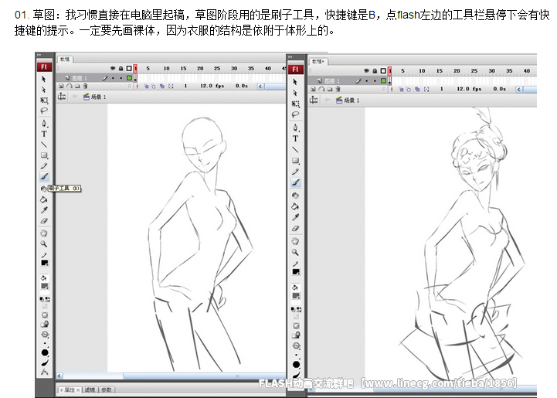Select the Pencil tool in left Flash window
Image resolution: width=557 pixels, height=398 pixels.
coord(44,166)
